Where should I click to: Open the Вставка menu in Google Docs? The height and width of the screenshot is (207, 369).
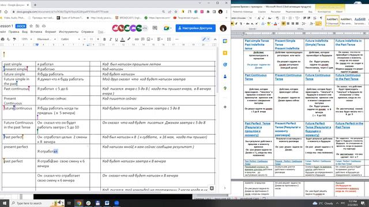pos(36,32)
